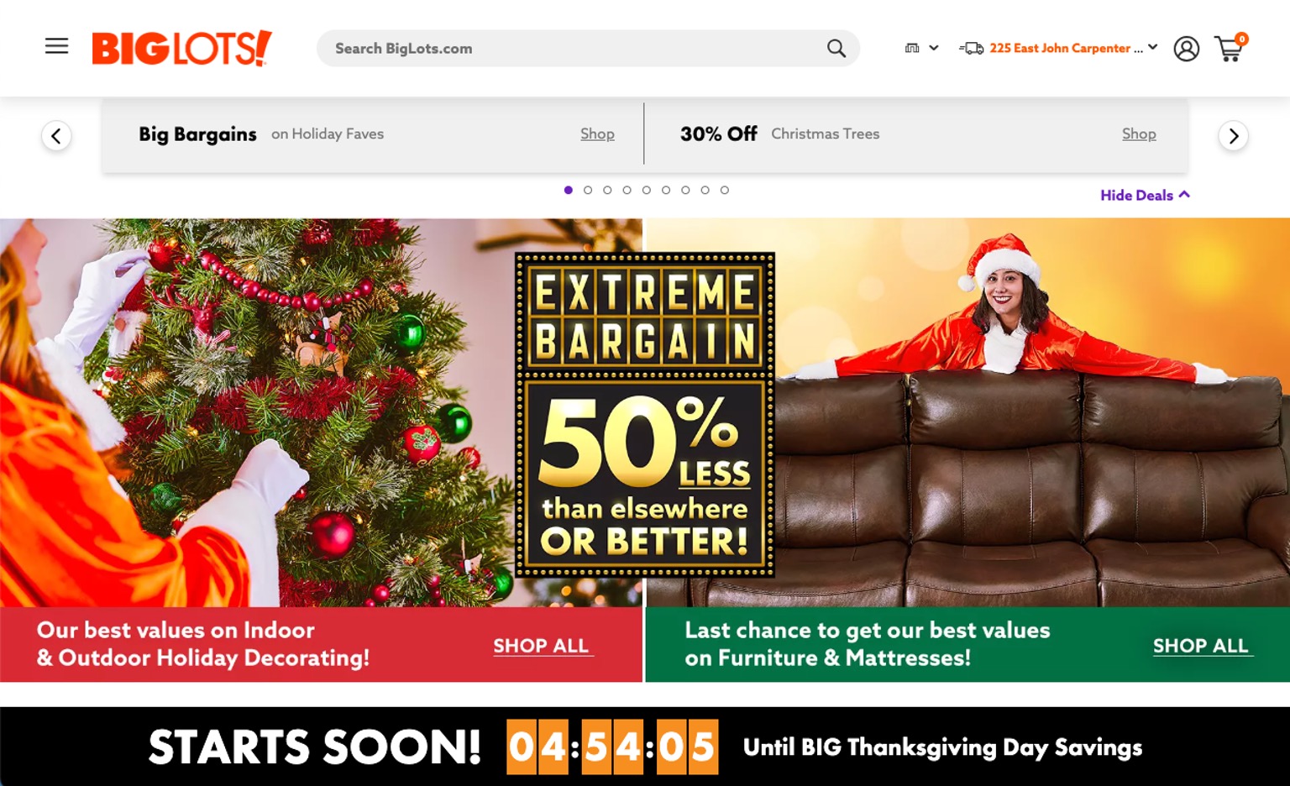The image size is (1290, 786).
Task: Click the magnifying glass search icon
Action: pos(836,49)
